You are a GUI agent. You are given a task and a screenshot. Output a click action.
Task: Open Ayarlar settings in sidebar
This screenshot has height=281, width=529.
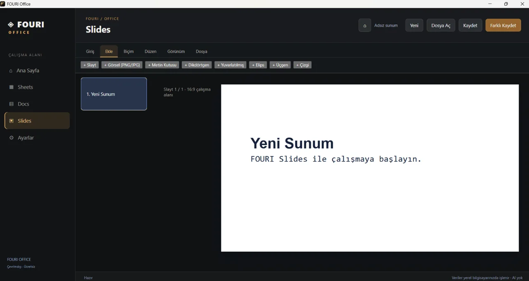(x=37, y=138)
